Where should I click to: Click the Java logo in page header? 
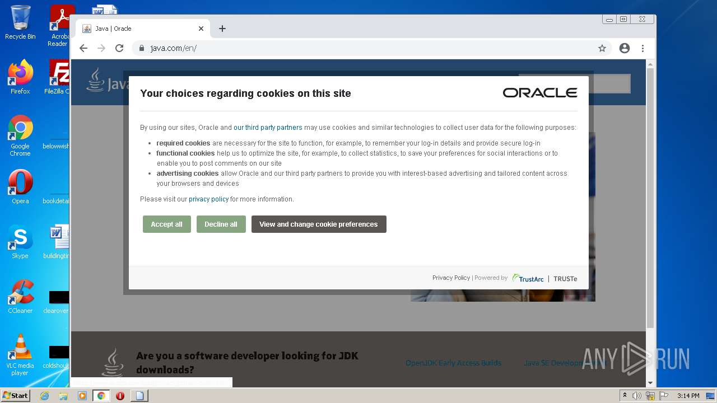(x=108, y=81)
